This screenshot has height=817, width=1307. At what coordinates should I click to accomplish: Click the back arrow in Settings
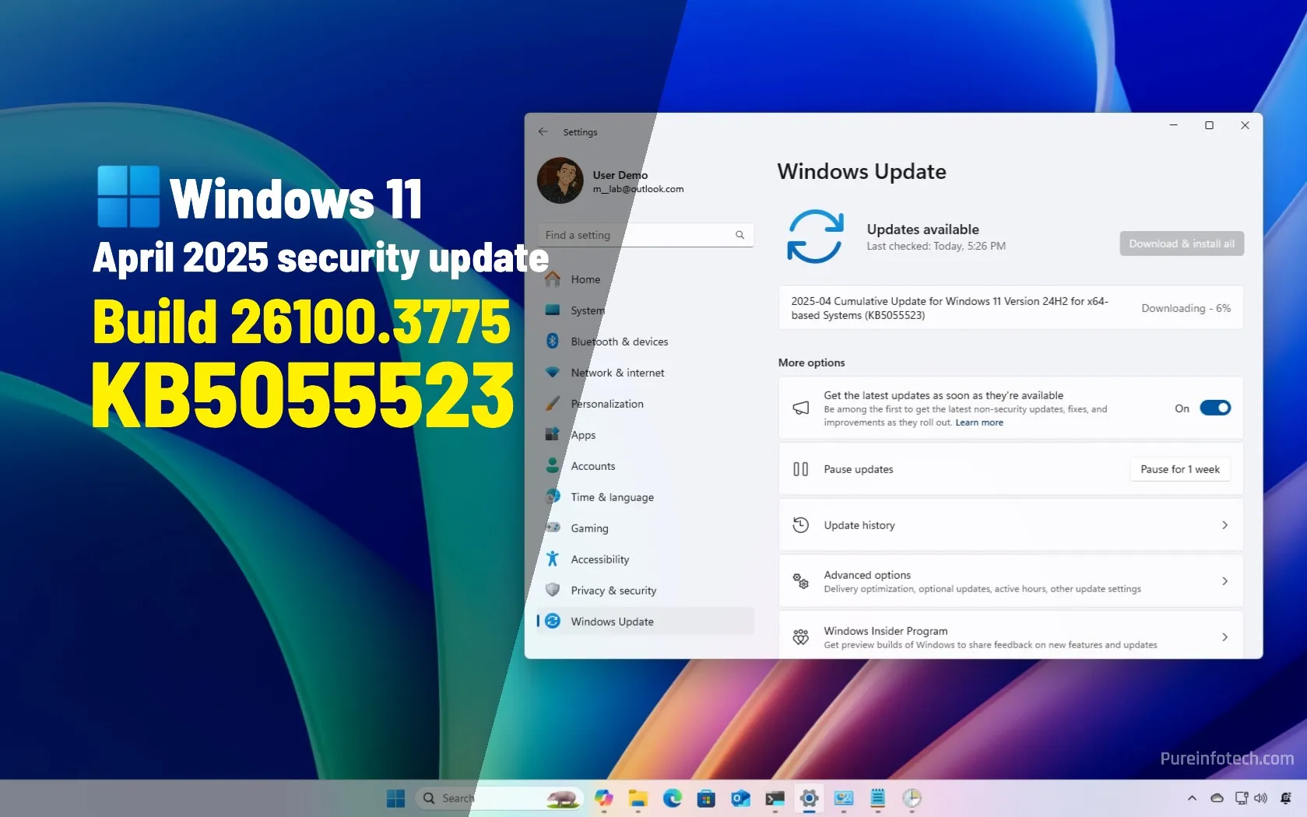[x=543, y=132]
